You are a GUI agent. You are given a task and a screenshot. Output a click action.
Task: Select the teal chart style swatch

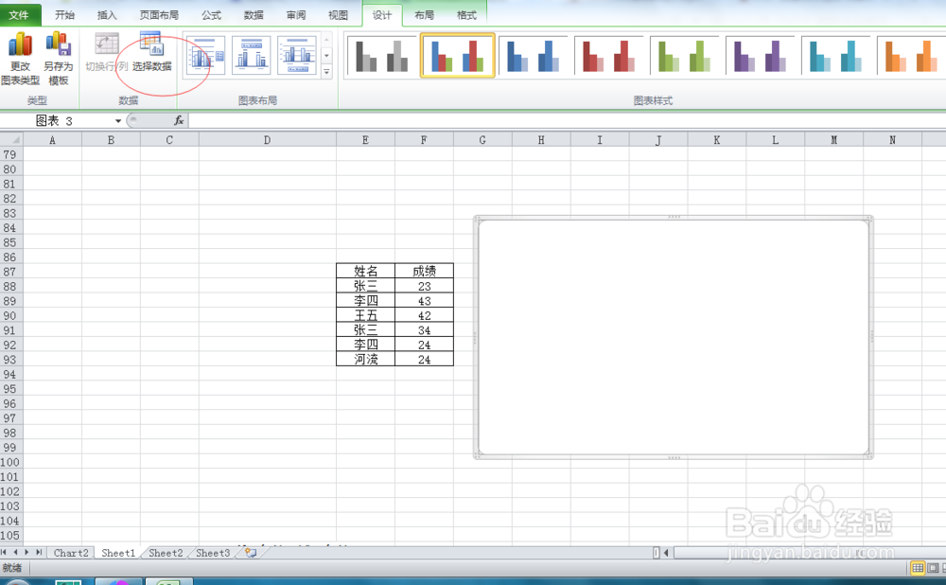point(835,56)
